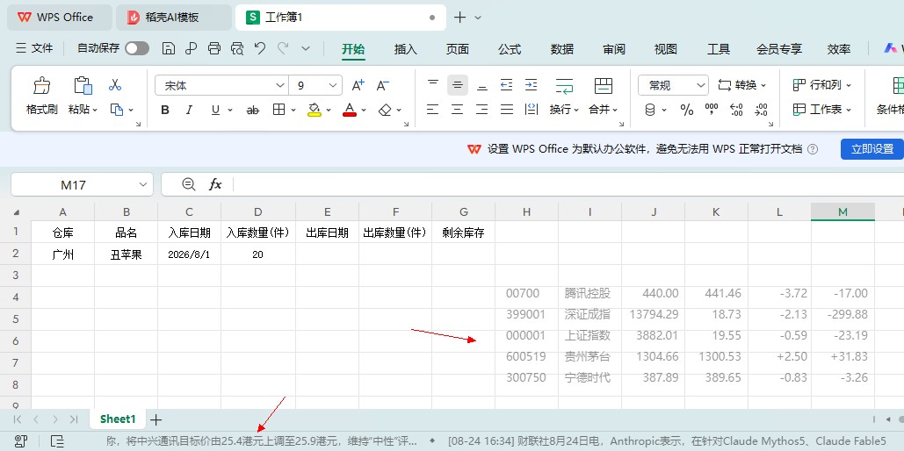Select the Sheet1 sheet tab

(119, 419)
